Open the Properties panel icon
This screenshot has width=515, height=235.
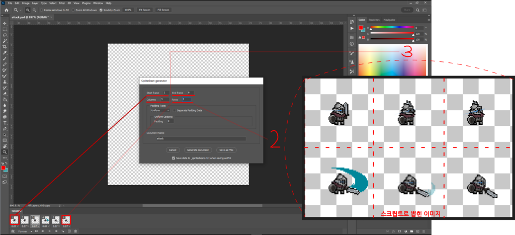[x=352, y=37]
